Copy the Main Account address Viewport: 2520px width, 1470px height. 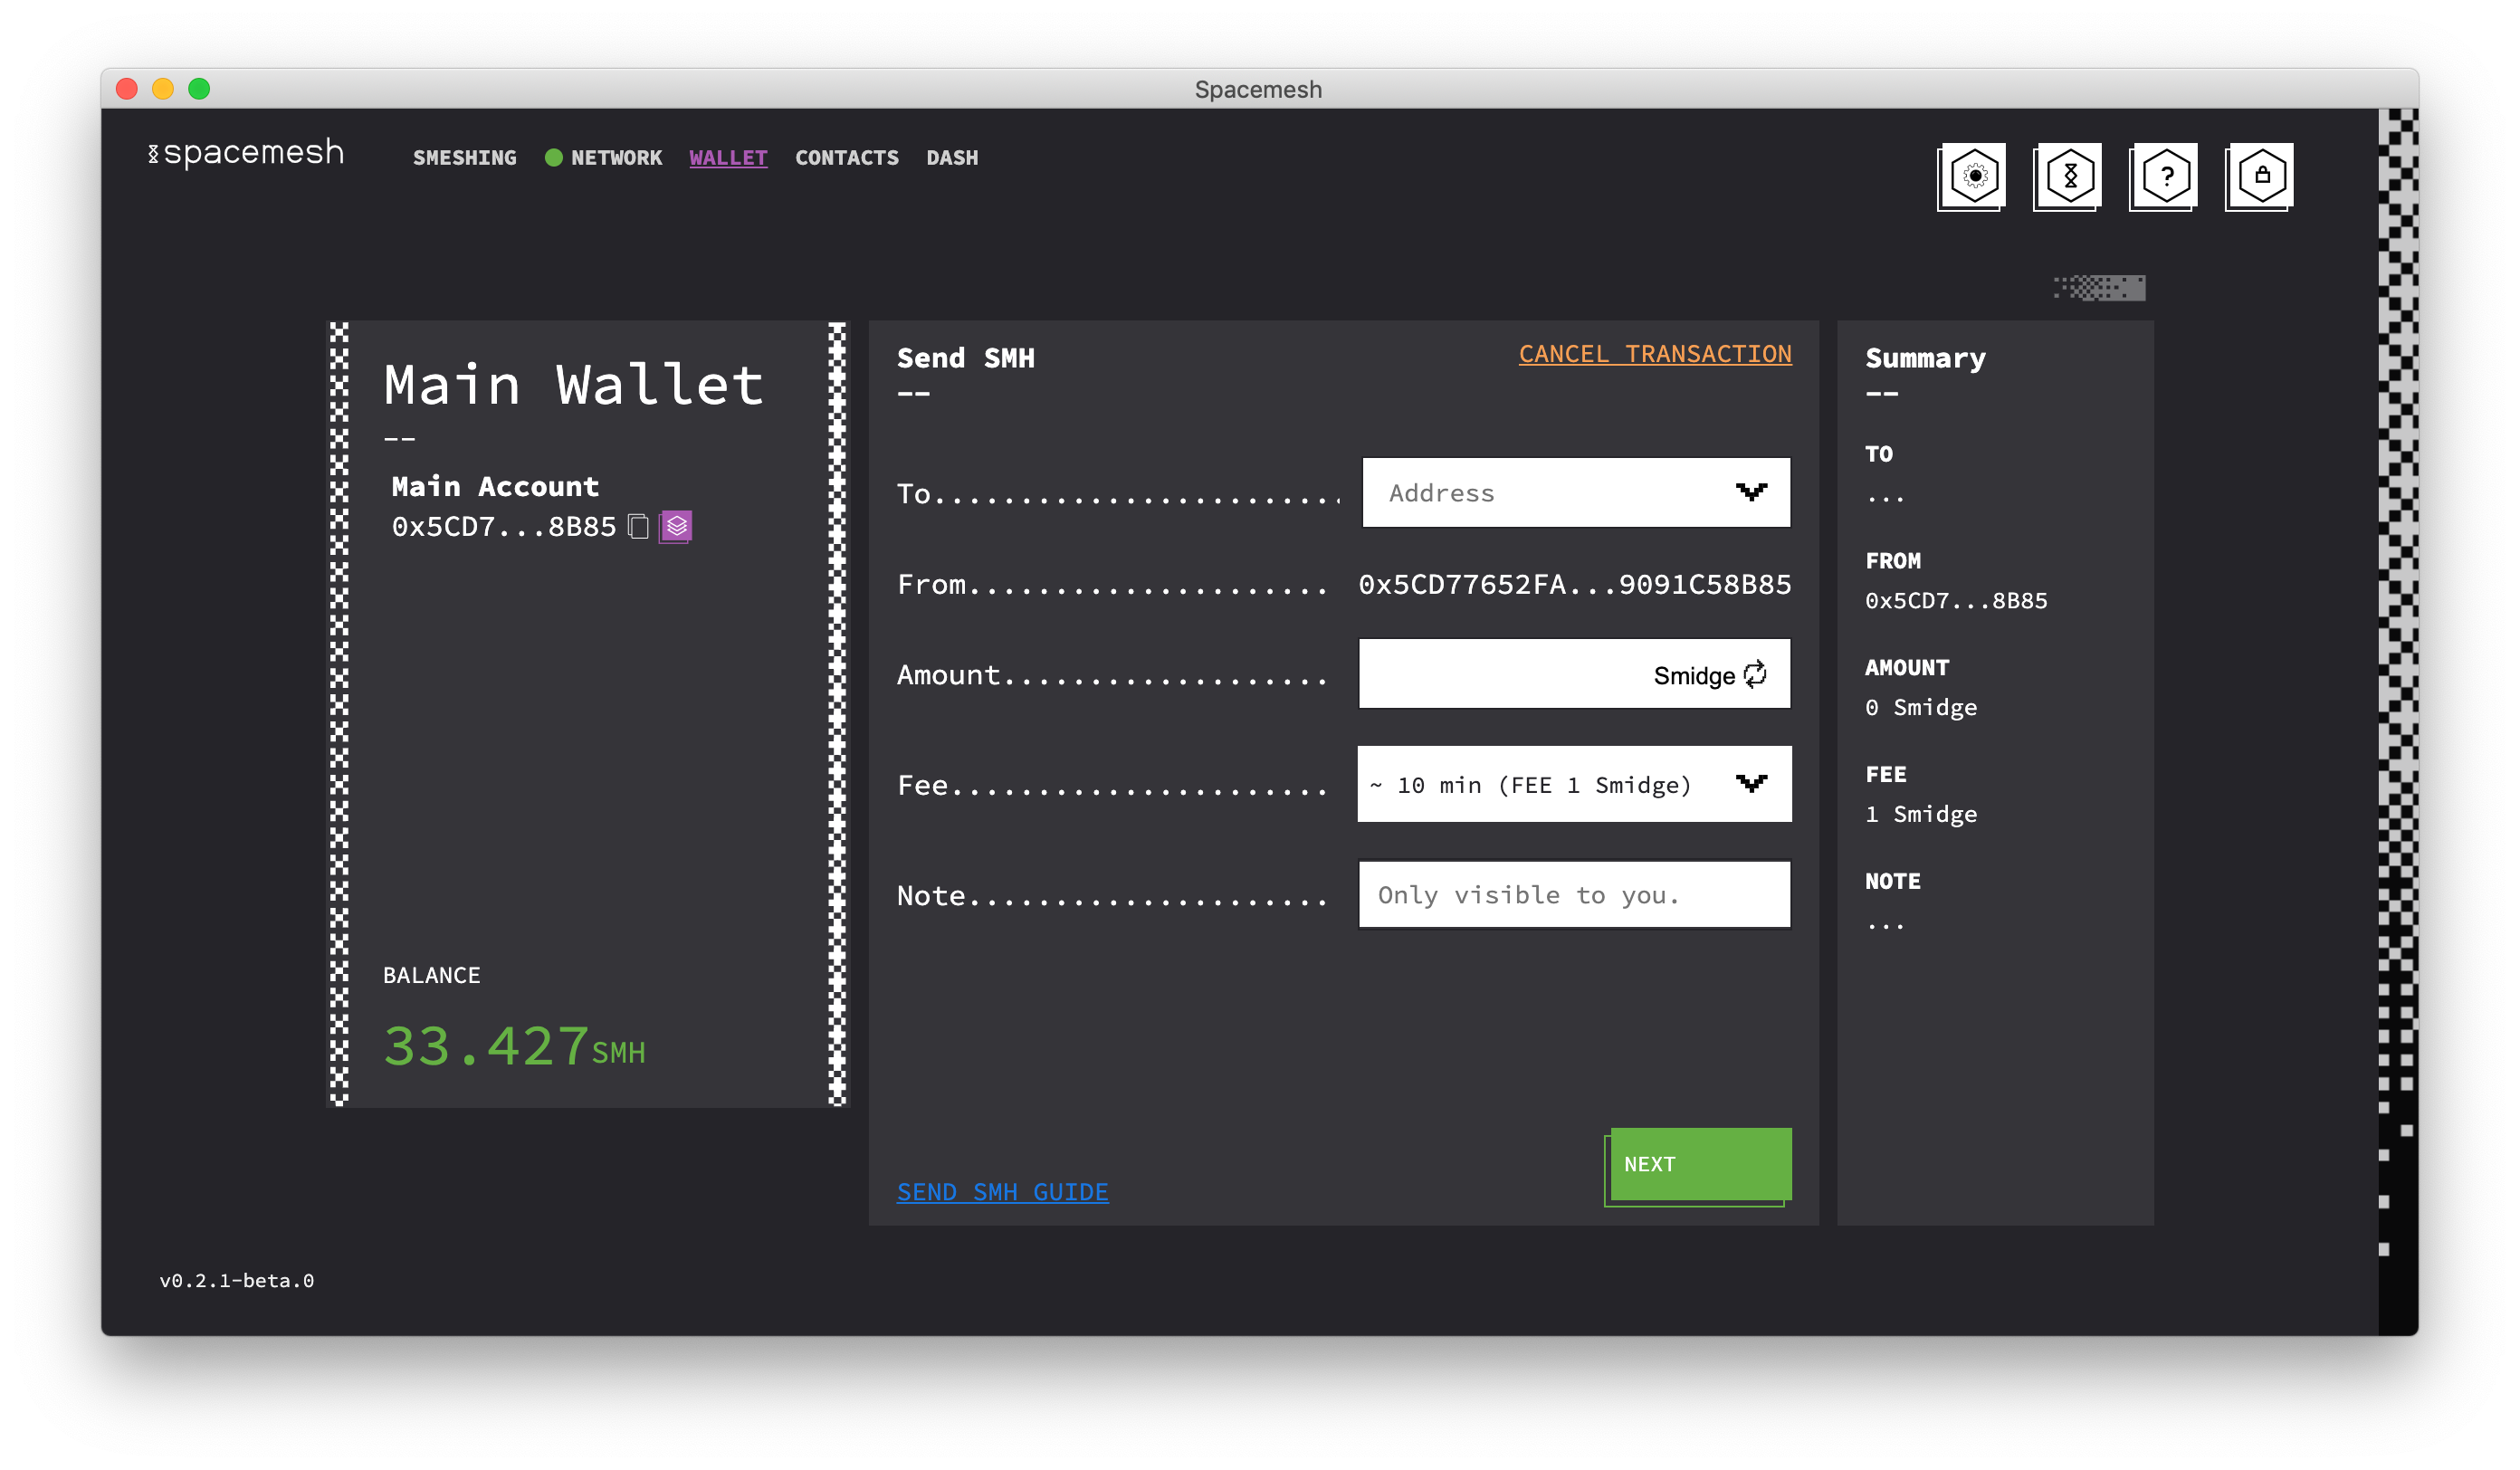[638, 526]
